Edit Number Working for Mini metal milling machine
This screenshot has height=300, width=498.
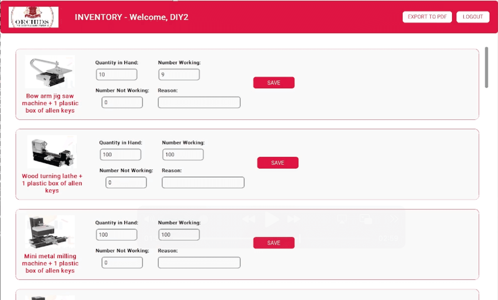click(x=179, y=235)
